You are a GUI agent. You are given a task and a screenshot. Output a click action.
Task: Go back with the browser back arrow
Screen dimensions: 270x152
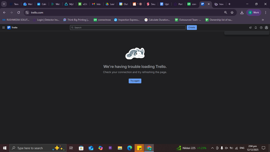[4, 12]
